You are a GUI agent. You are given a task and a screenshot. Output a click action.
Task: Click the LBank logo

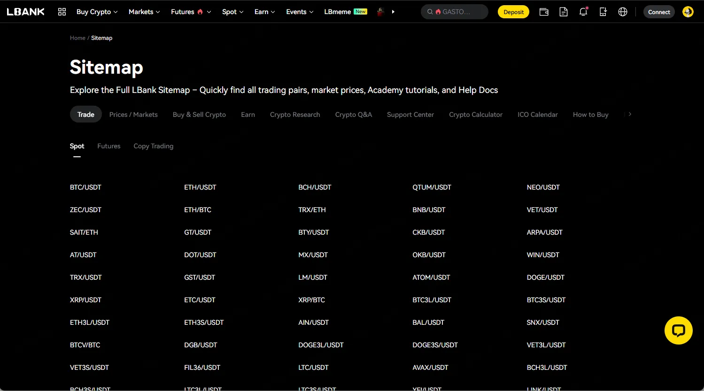tap(26, 12)
